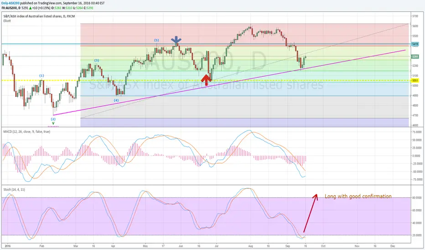
Task: Click the 5419 price level tag
Action: (x=415, y=44)
